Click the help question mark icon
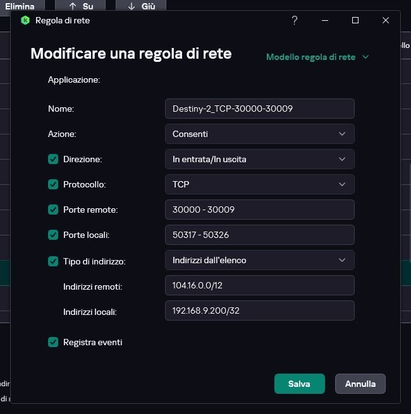The image size is (411, 414). tap(295, 20)
